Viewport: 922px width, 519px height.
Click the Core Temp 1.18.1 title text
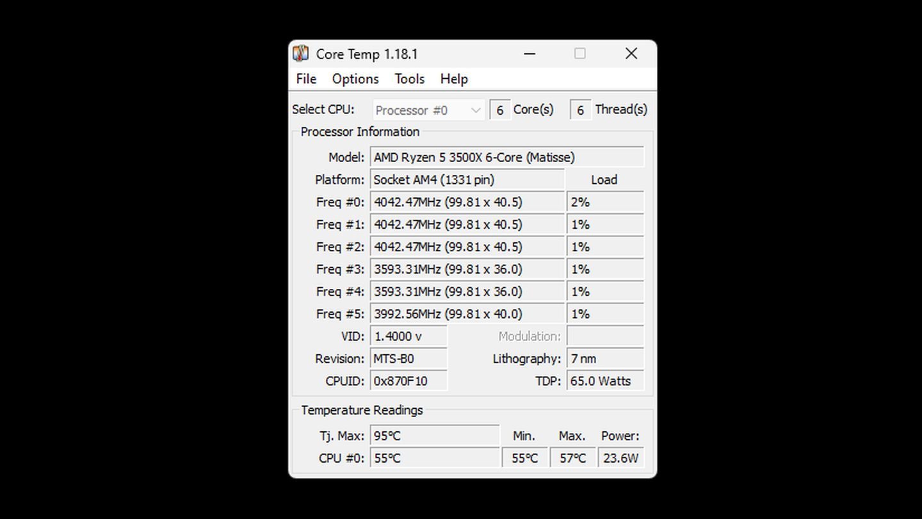367,54
